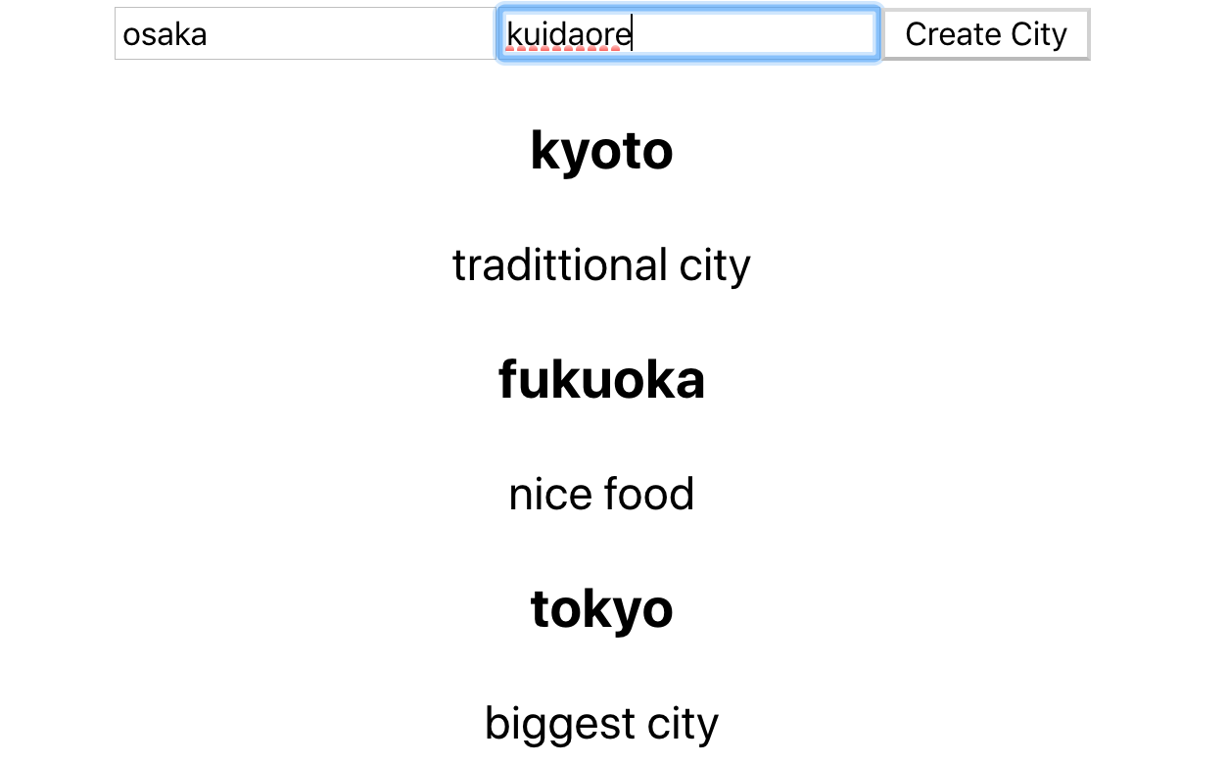Click the word "city" in kyoto's description
The height and width of the screenshot is (764, 1228).
point(715,265)
